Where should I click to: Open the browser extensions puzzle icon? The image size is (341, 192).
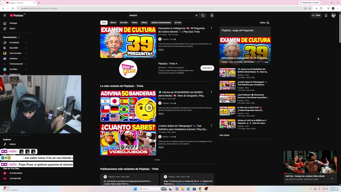(321, 9)
